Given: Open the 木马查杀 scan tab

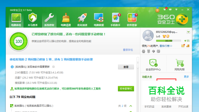Looking at the screenshot, I should coord(32,20).
